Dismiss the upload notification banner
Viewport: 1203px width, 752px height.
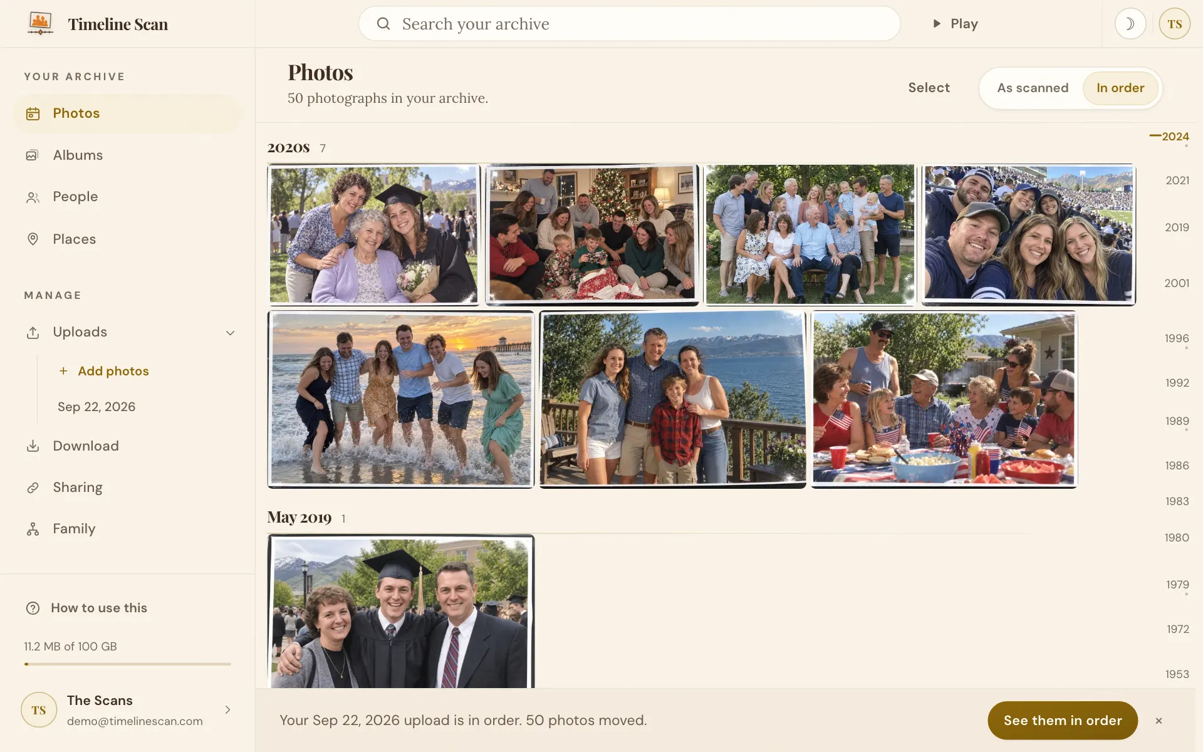(x=1159, y=721)
